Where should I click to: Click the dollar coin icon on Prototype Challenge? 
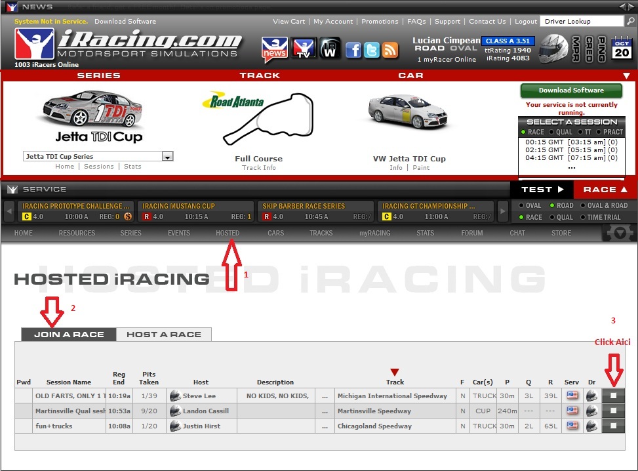pos(128,216)
